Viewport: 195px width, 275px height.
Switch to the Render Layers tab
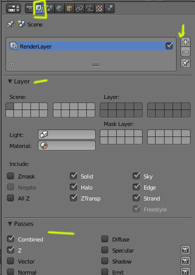[x=39, y=8]
